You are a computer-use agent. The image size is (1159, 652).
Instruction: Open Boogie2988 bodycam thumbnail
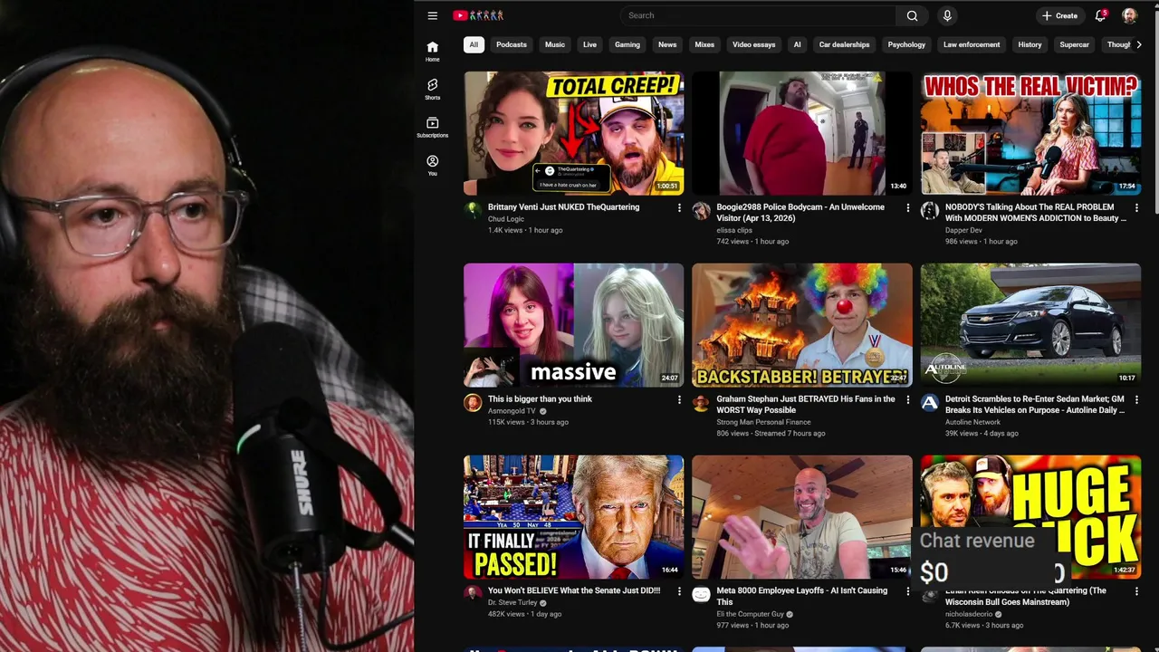click(802, 134)
